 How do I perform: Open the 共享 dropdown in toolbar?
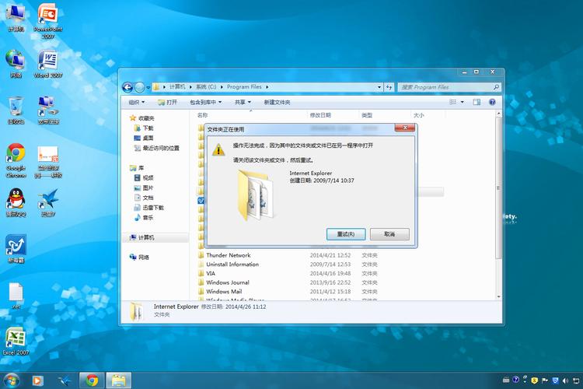click(x=243, y=102)
